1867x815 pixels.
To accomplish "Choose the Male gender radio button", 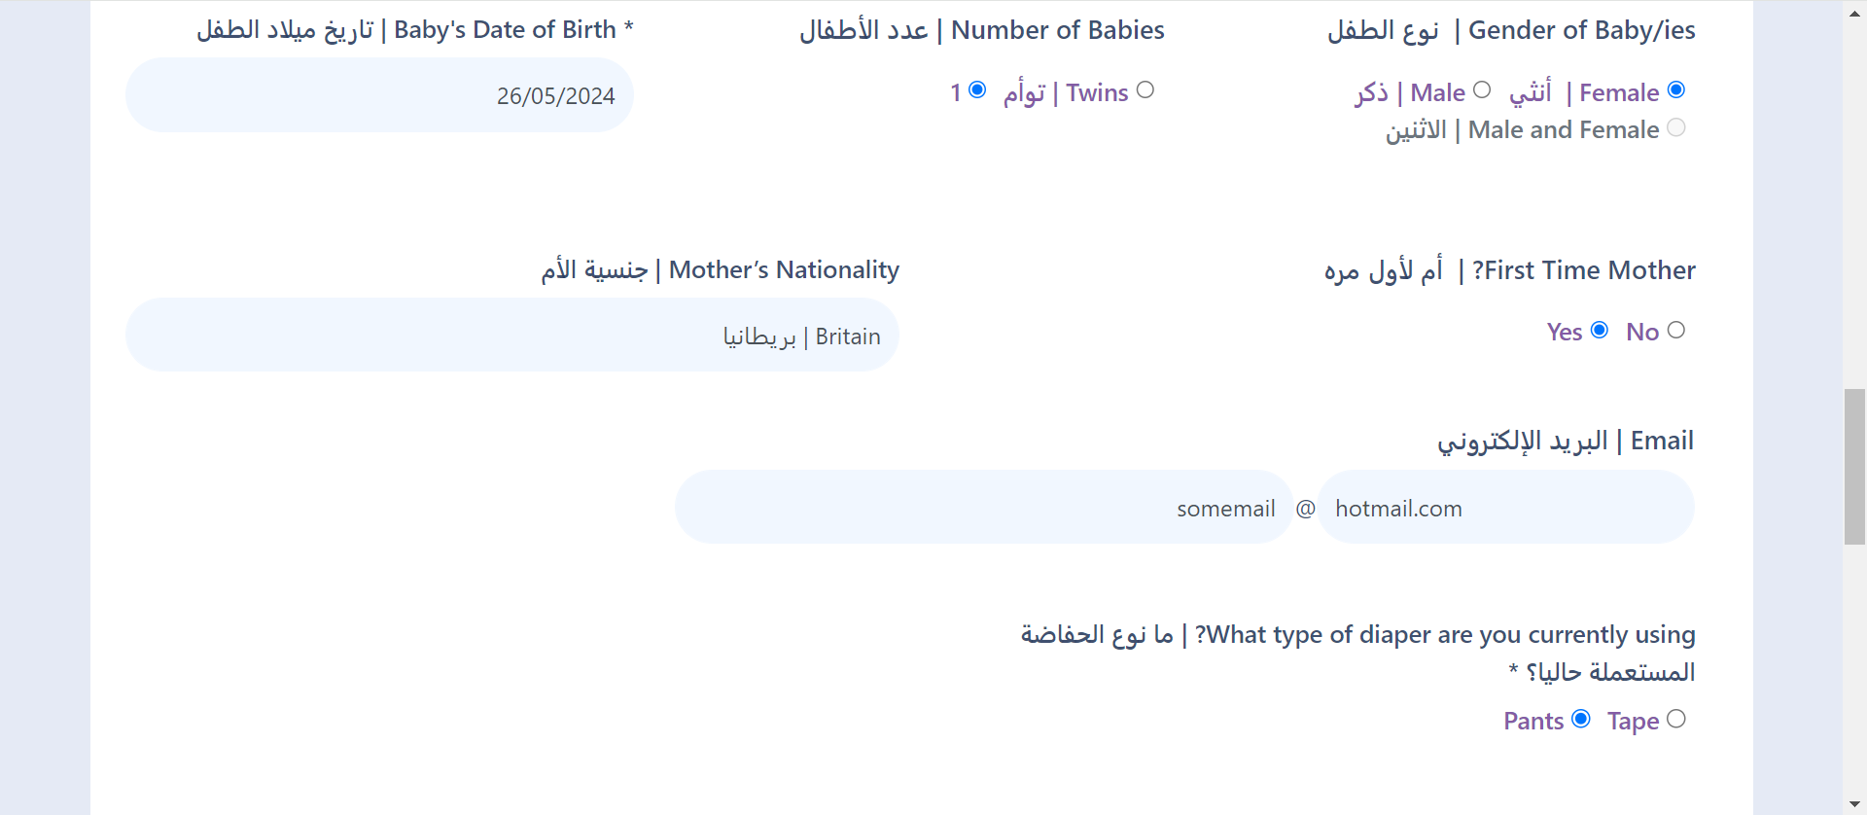I will click(x=1482, y=90).
